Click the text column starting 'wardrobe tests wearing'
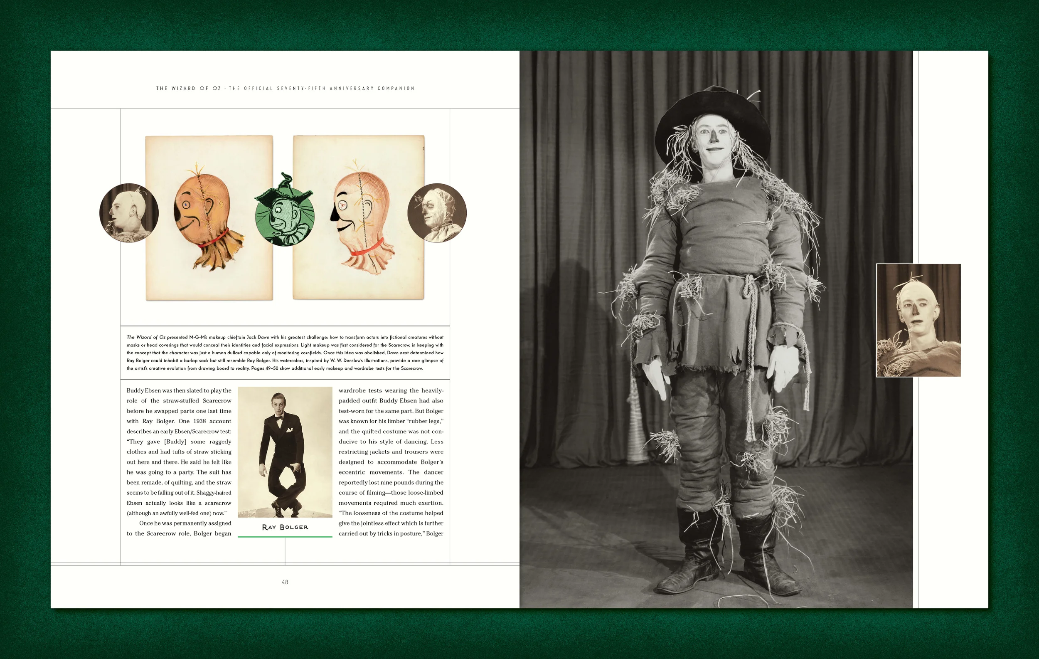Viewport: 1039px width, 659px height. click(x=391, y=462)
